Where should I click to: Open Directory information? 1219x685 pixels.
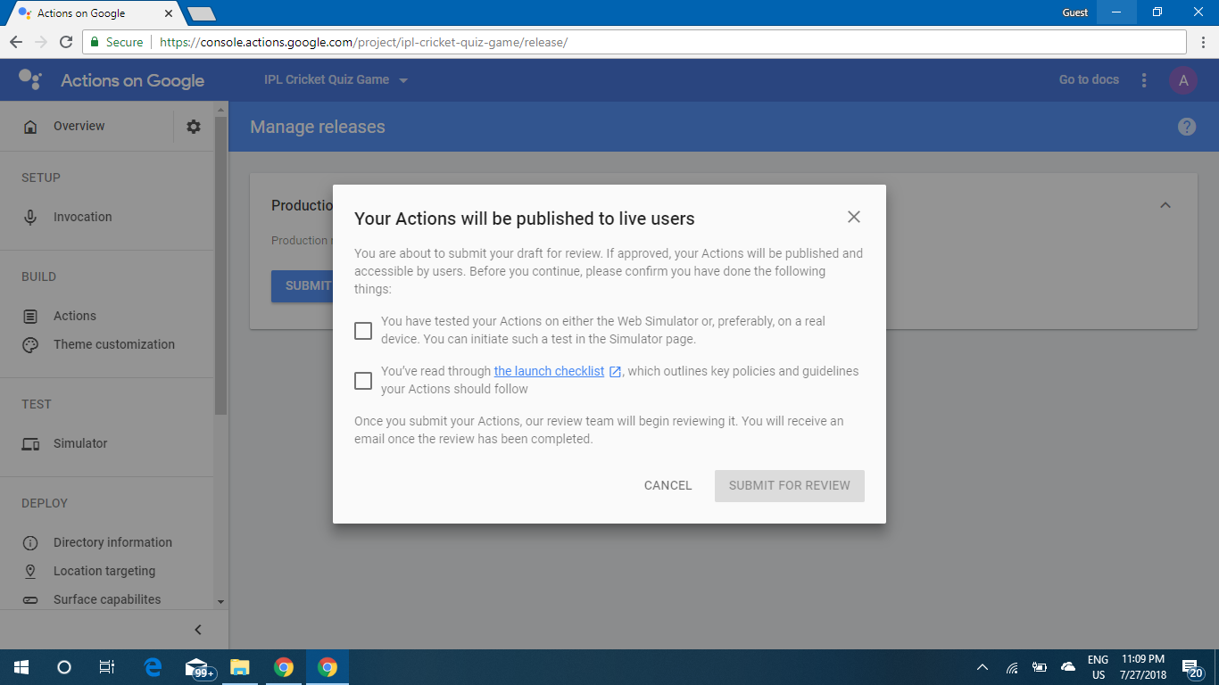(112, 542)
